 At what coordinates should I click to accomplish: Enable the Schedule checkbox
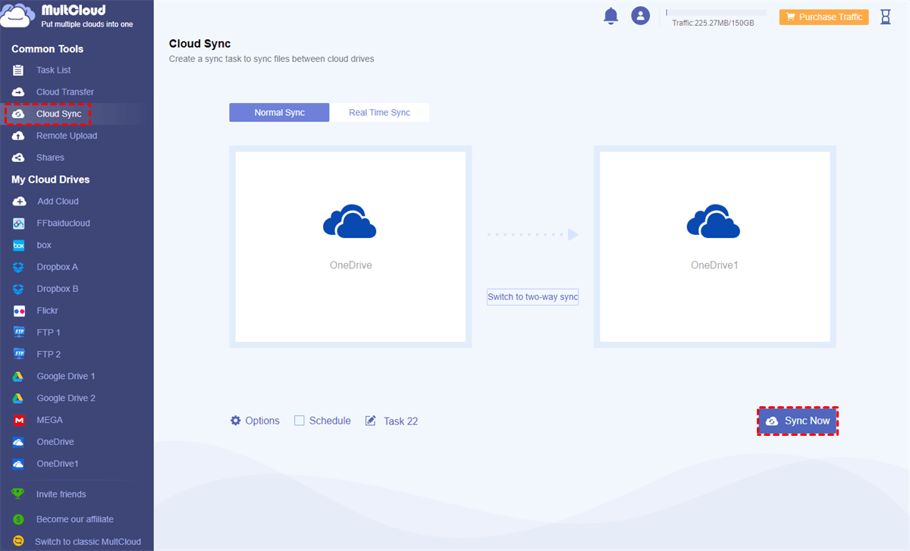coord(299,421)
